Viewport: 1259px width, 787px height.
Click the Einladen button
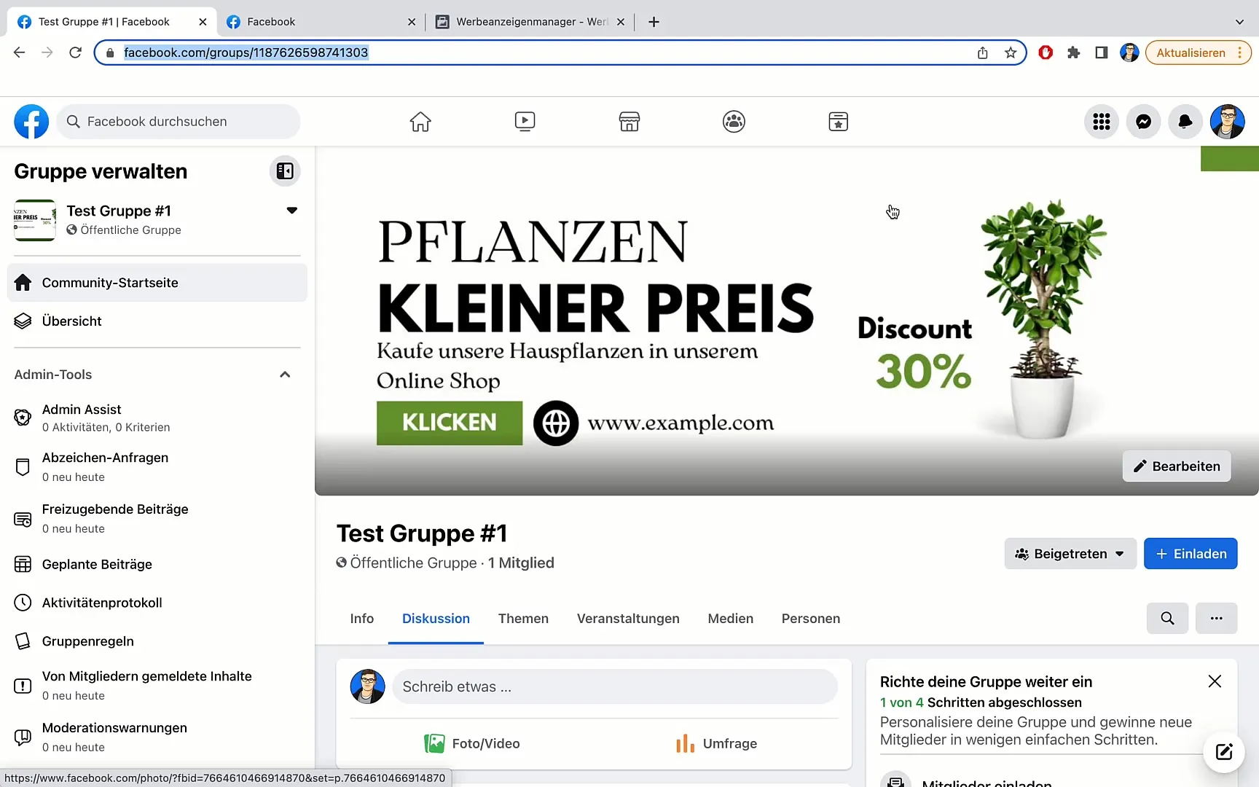tap(1191, 554)
